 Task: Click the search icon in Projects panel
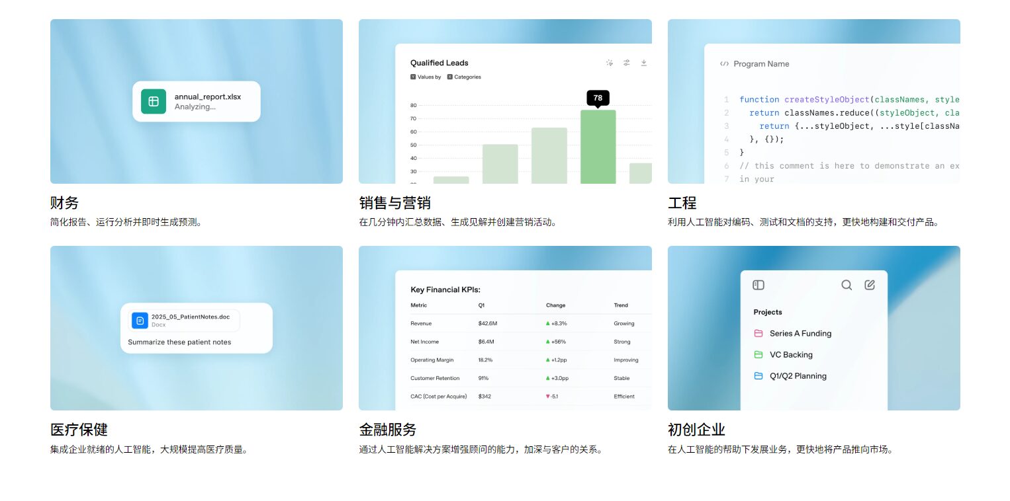847,285
